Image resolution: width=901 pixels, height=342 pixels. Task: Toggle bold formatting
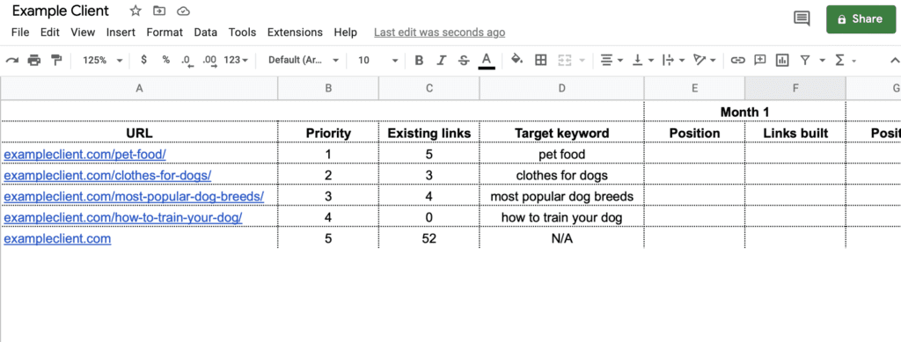pyautogui.click(x=419, y=61)
